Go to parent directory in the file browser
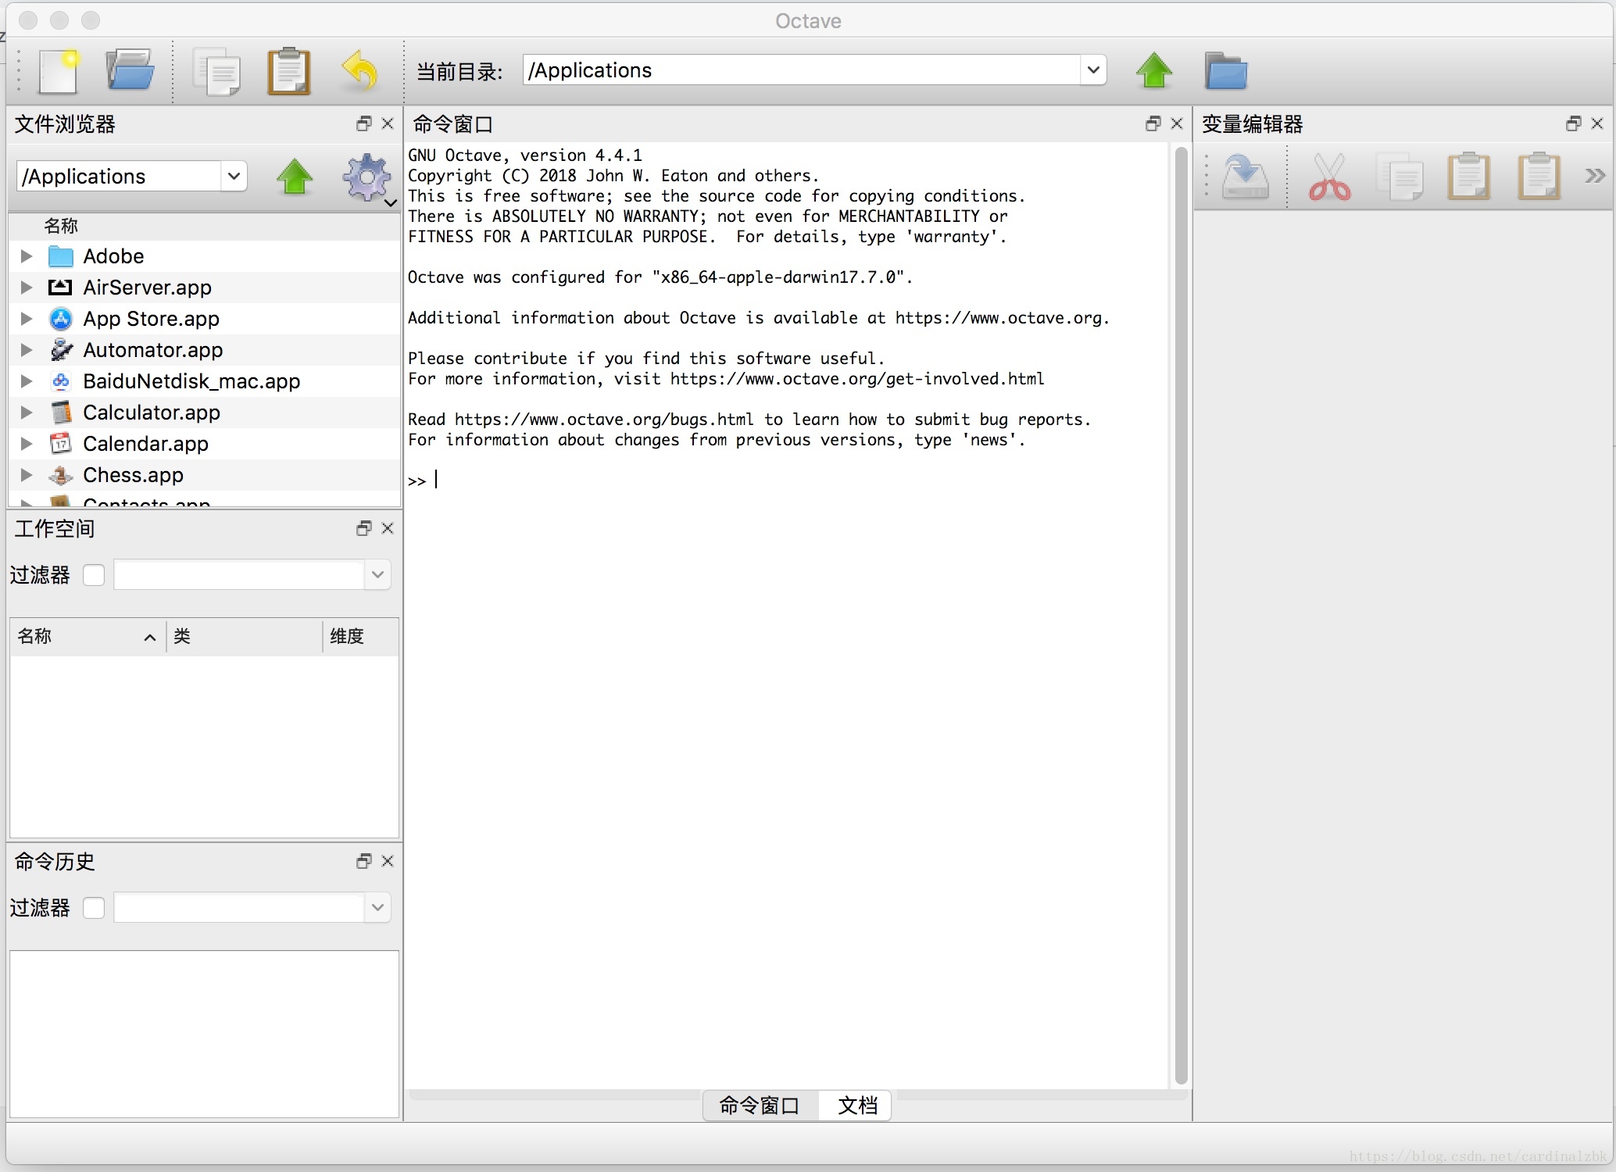Image resolution: width=1616 pixels, height=1172 pixels. [295, 177]
